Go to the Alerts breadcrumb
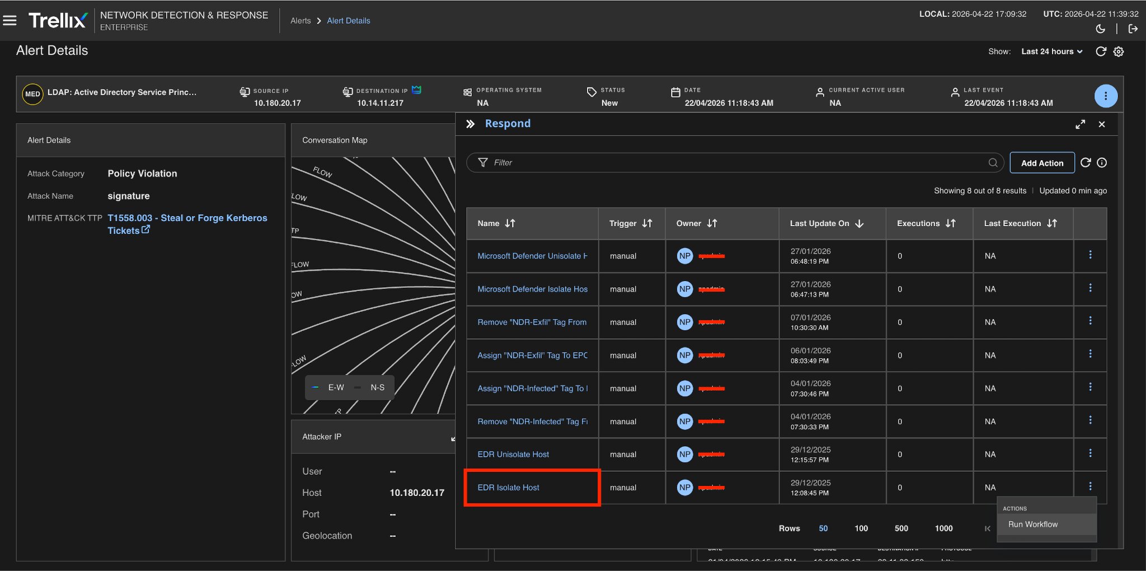The image size is (1146, 571). (300, 21)
